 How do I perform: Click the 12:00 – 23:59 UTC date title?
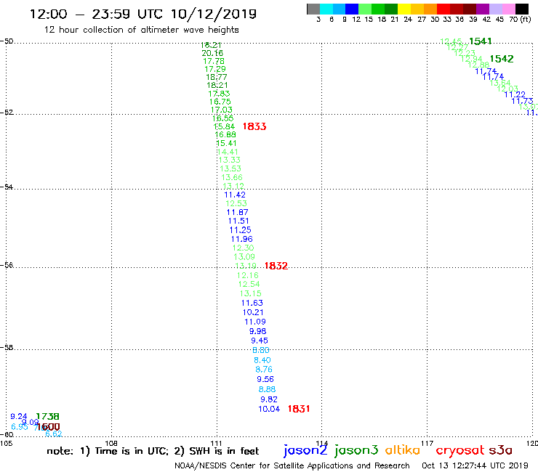click(x=143, y=14)
